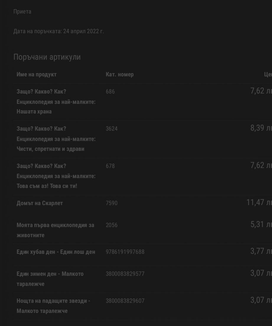The image size is (272, 326).
Task: Select catalog number 3800083829577
Action: 125,274
